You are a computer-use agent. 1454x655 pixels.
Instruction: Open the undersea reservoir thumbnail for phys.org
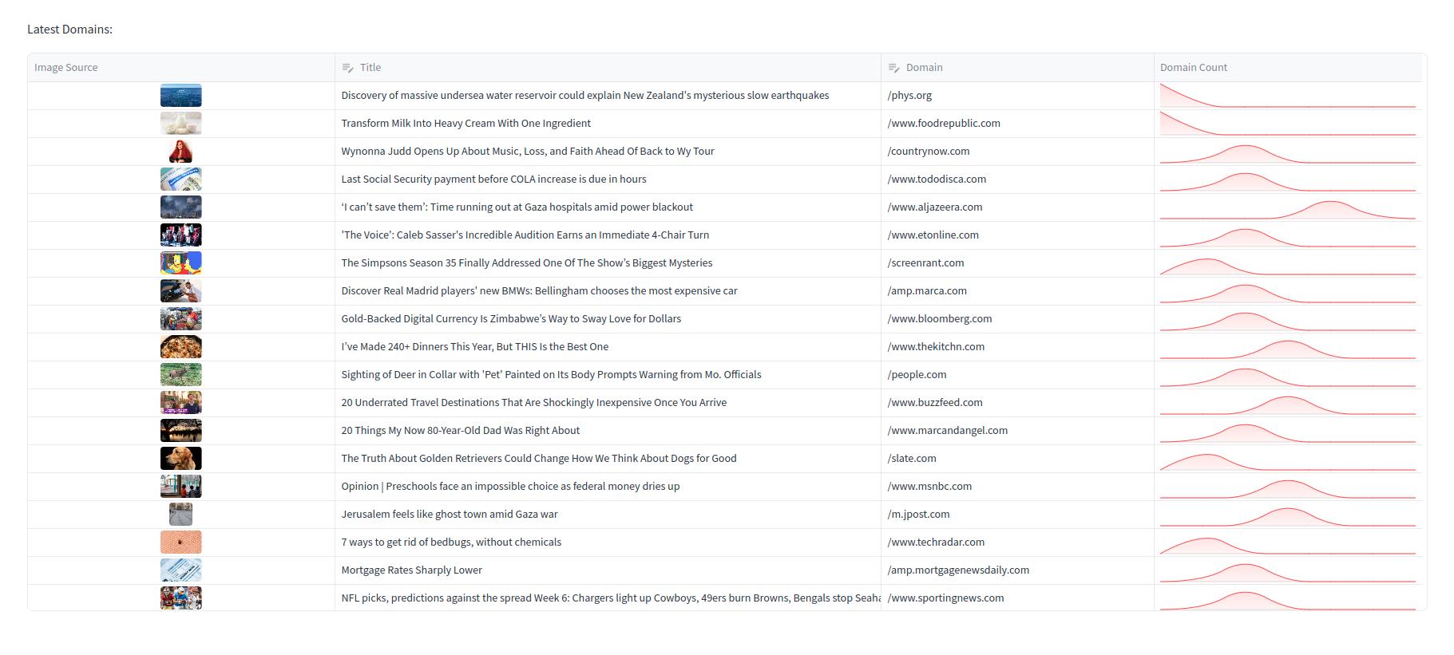(x=181, y=96)
